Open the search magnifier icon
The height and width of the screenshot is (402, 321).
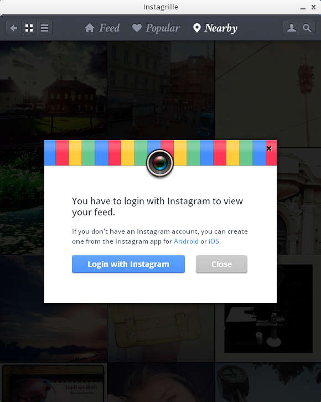coord(307,28)
